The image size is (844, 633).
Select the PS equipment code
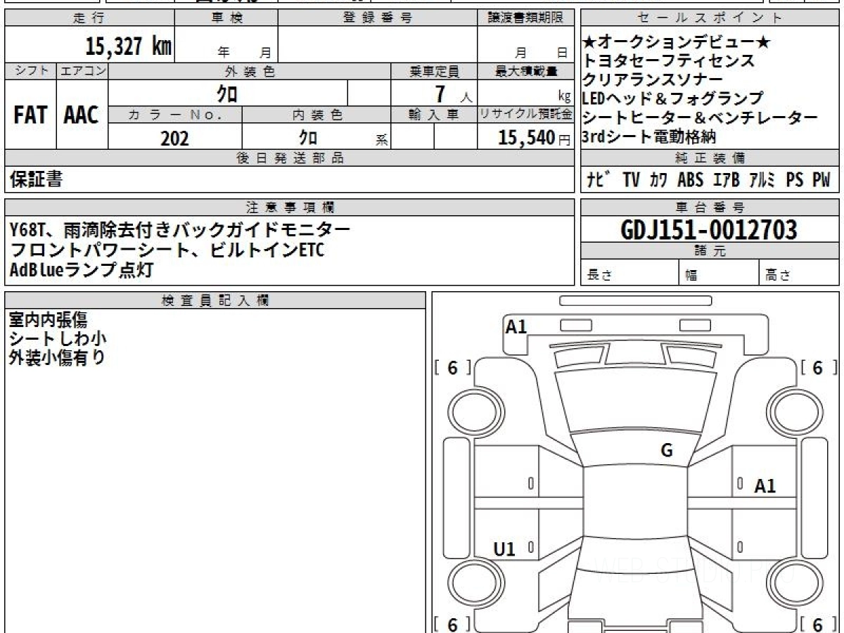795,181
